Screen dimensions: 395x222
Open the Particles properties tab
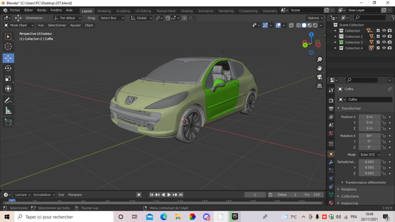point(331,170)
